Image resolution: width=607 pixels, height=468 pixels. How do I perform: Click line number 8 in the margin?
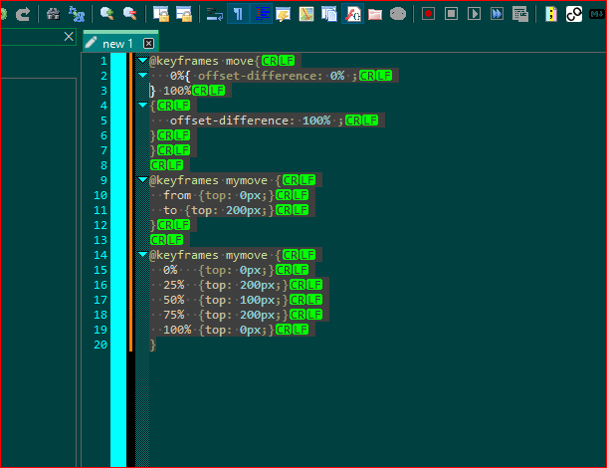tap(103, 165)
